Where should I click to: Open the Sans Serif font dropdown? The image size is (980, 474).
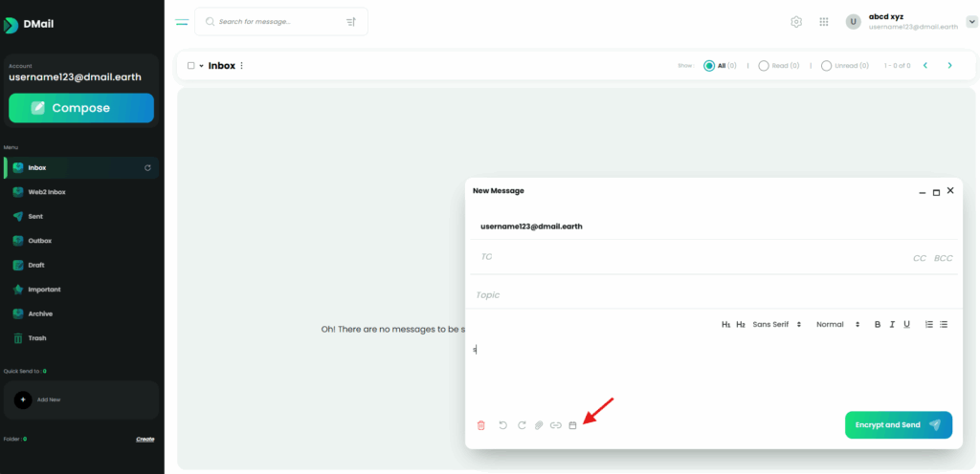point(776,325)
